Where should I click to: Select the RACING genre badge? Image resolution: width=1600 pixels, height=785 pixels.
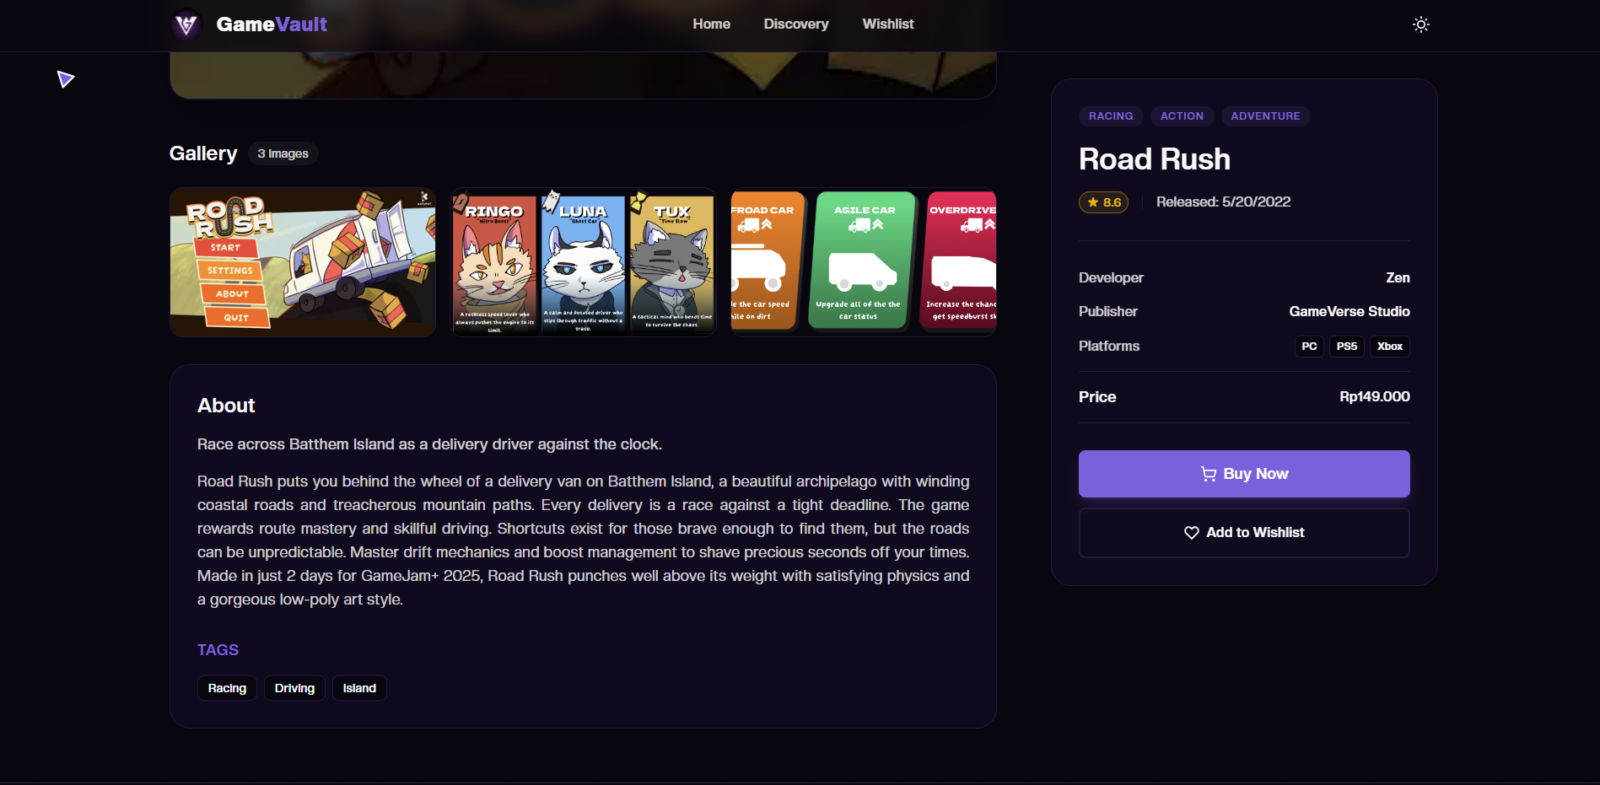coord(1111,116)
